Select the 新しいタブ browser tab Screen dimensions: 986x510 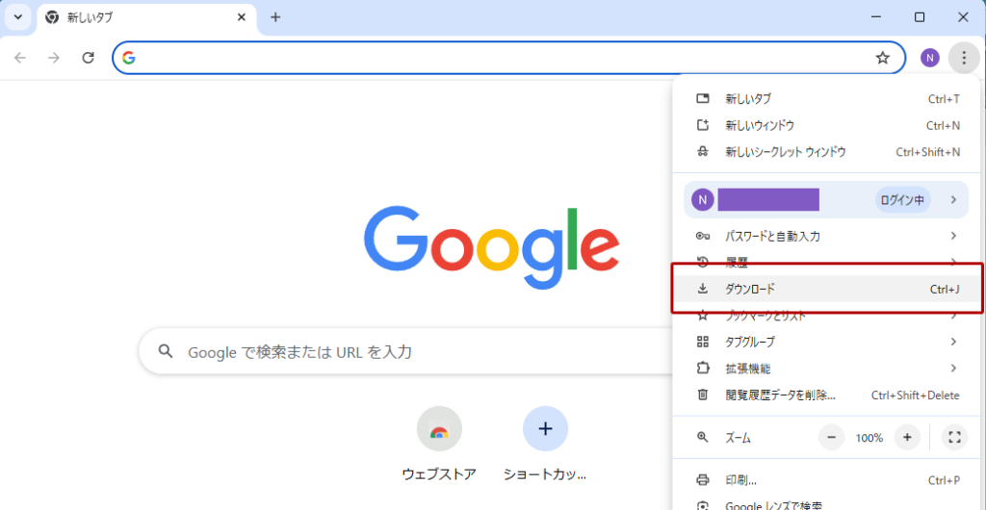[x=146, y=17]
